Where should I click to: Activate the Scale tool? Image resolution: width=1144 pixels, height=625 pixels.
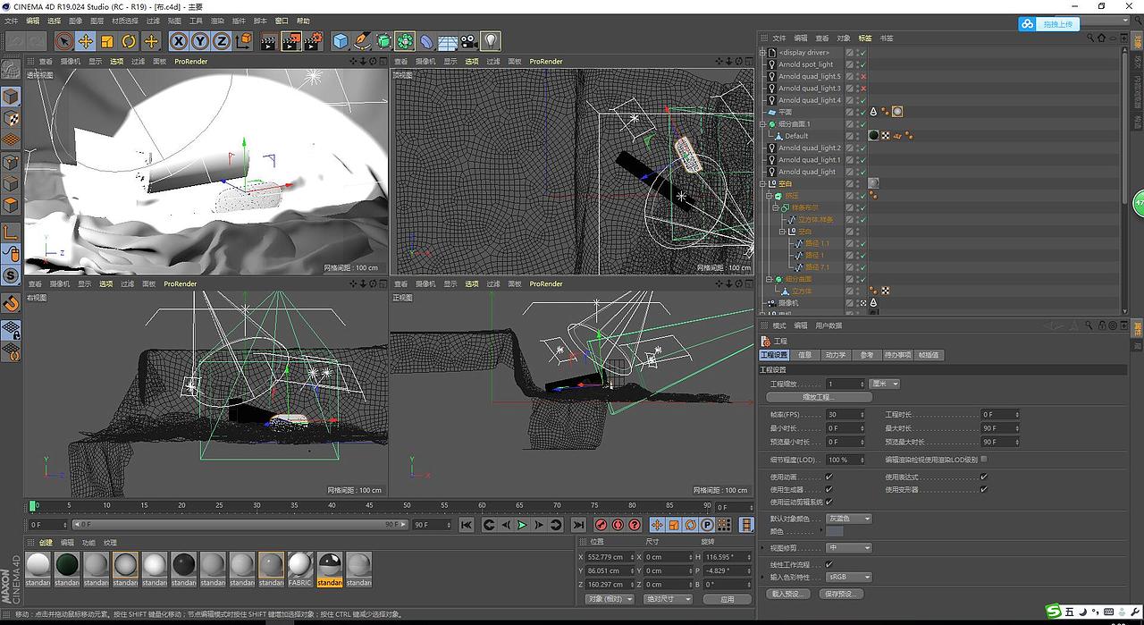(x=107, y=41)
